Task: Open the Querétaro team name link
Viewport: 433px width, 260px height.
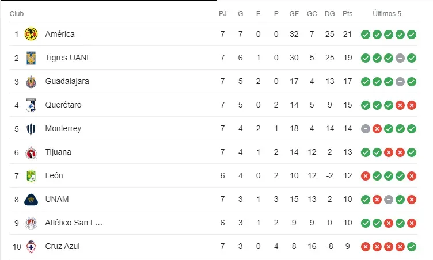Action: click(63, 105)
